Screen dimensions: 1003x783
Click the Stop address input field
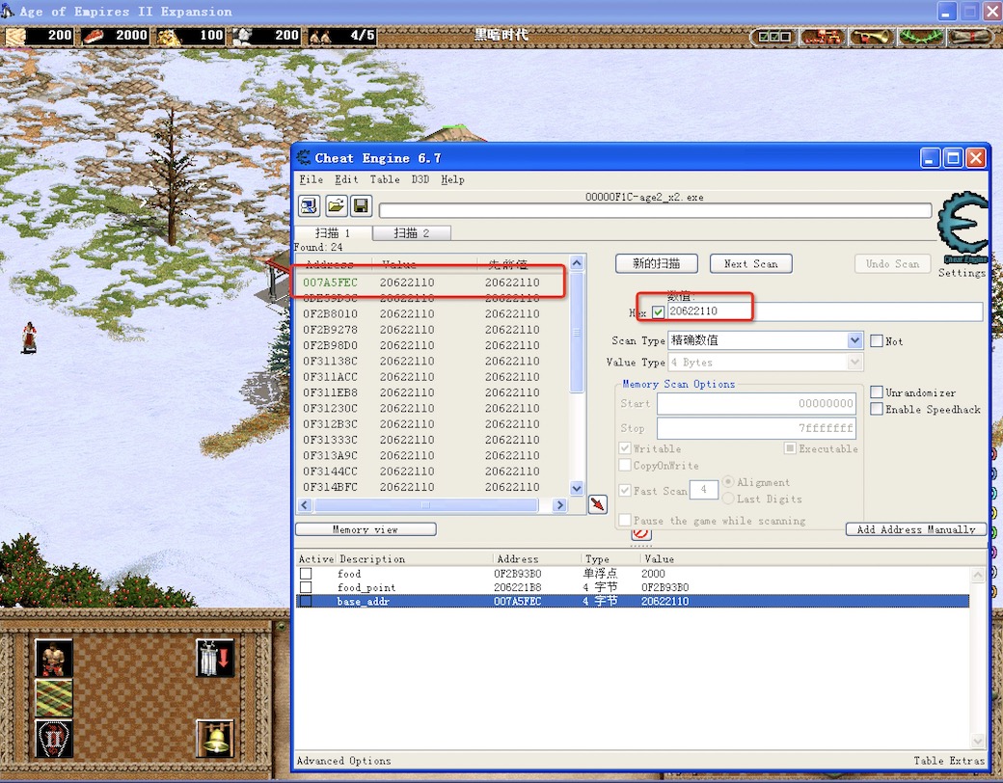coord(756,428)
